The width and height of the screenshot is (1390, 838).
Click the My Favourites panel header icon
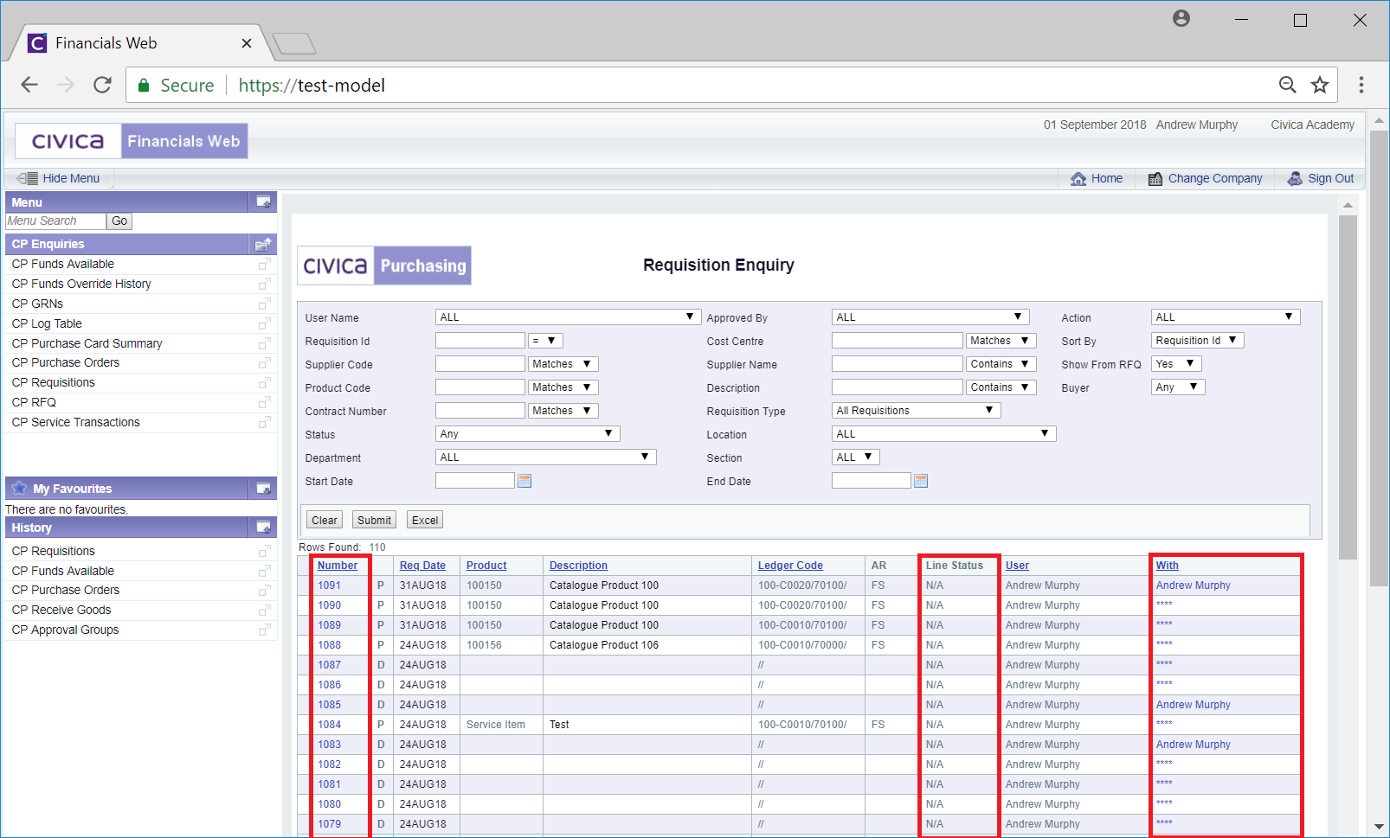263,489
